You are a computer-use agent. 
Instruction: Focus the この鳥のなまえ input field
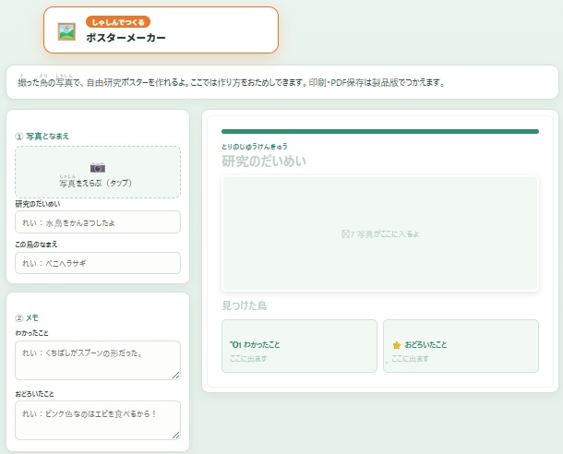[x=98, y=263]
